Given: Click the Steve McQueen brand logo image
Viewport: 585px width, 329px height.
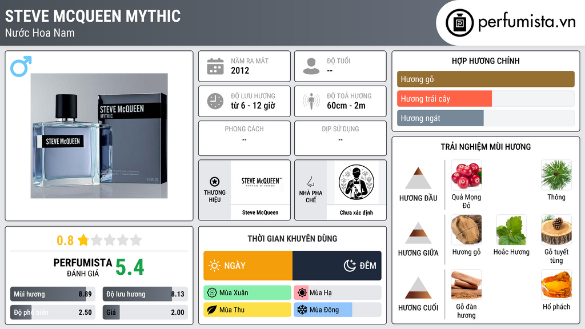Looking at the screenshot, I should (261, 182).
